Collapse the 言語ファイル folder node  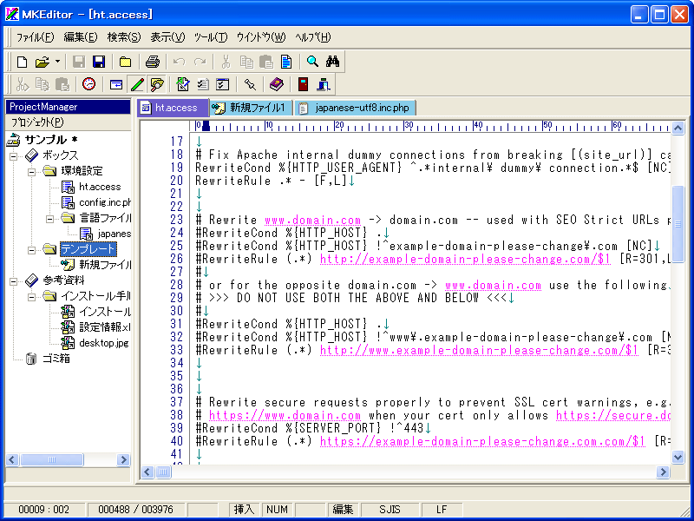coord(50,219)
